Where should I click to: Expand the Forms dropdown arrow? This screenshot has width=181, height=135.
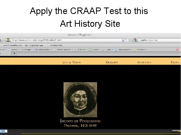[x=19, y=49]
